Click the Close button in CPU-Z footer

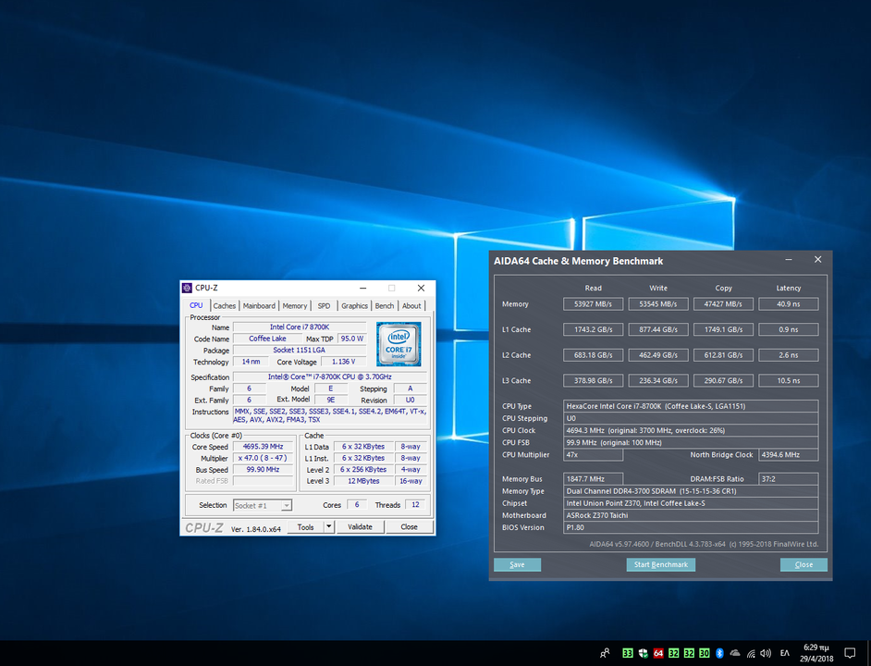point(410,527)
